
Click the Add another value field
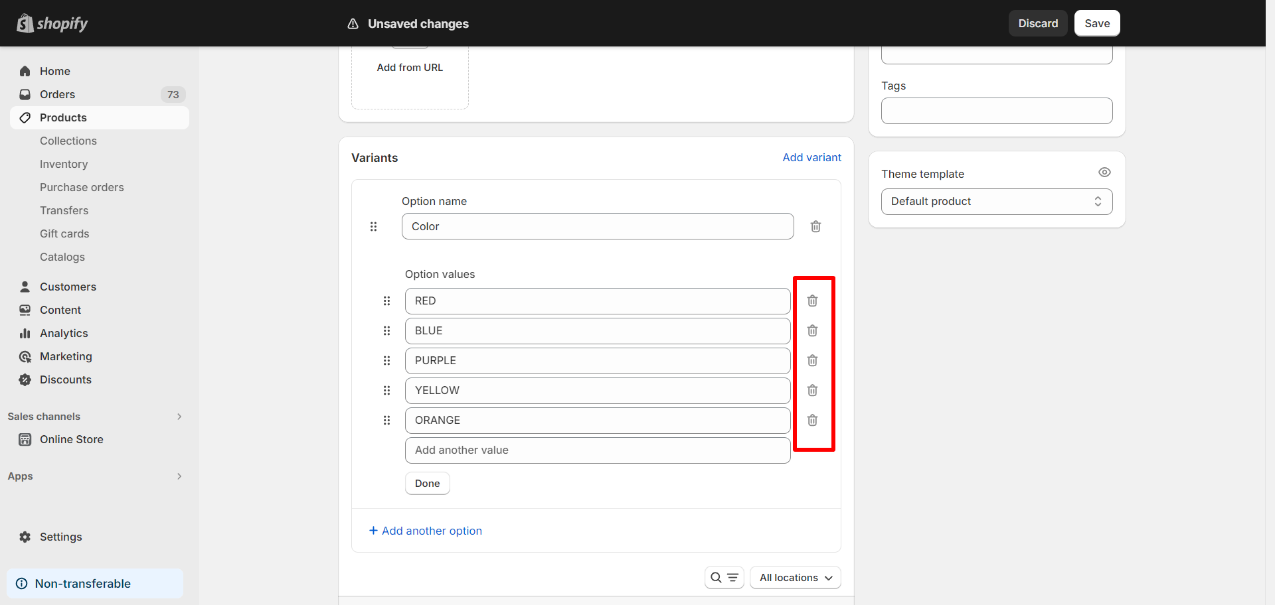(597, 450)
